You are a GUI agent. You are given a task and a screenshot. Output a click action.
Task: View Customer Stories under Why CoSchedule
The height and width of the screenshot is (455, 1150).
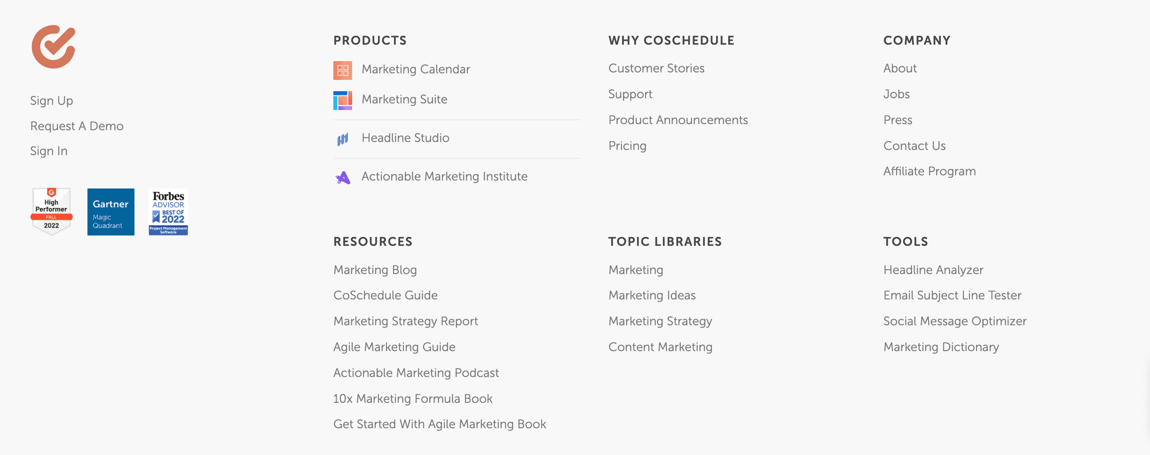pos(656,68)
